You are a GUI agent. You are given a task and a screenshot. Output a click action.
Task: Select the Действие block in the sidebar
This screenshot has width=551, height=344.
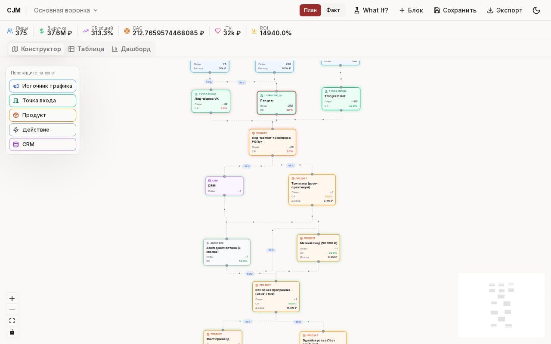pyautogui.click(x=43, y=130)
